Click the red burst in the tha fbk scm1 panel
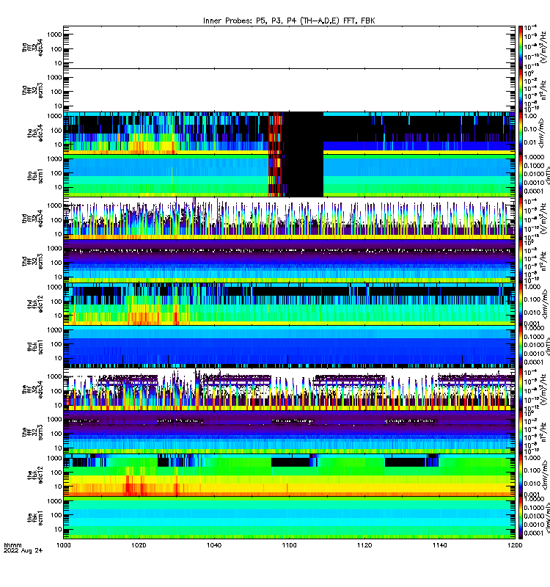The image size is (550, 587). click(x=275, y=175)
